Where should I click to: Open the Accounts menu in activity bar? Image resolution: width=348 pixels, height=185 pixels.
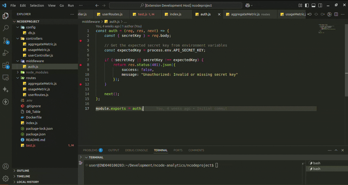point(6,166)
